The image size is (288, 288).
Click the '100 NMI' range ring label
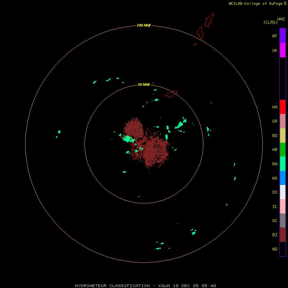pos(144,25)
